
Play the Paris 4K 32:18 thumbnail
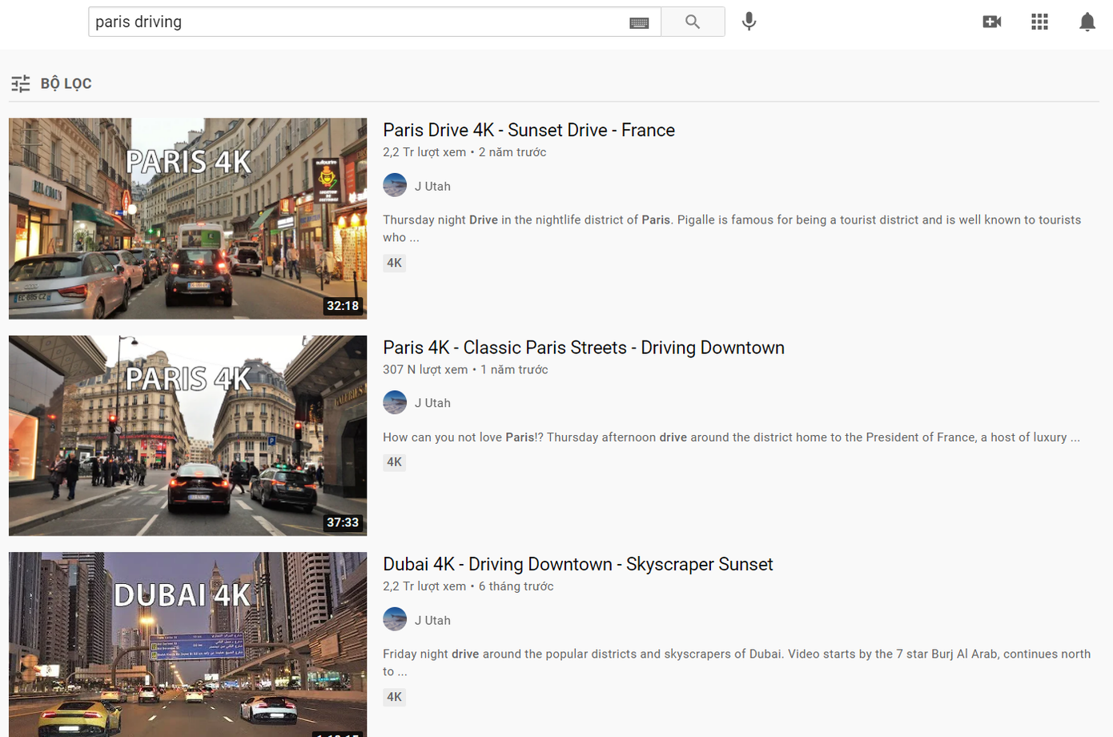click(187, 218)
